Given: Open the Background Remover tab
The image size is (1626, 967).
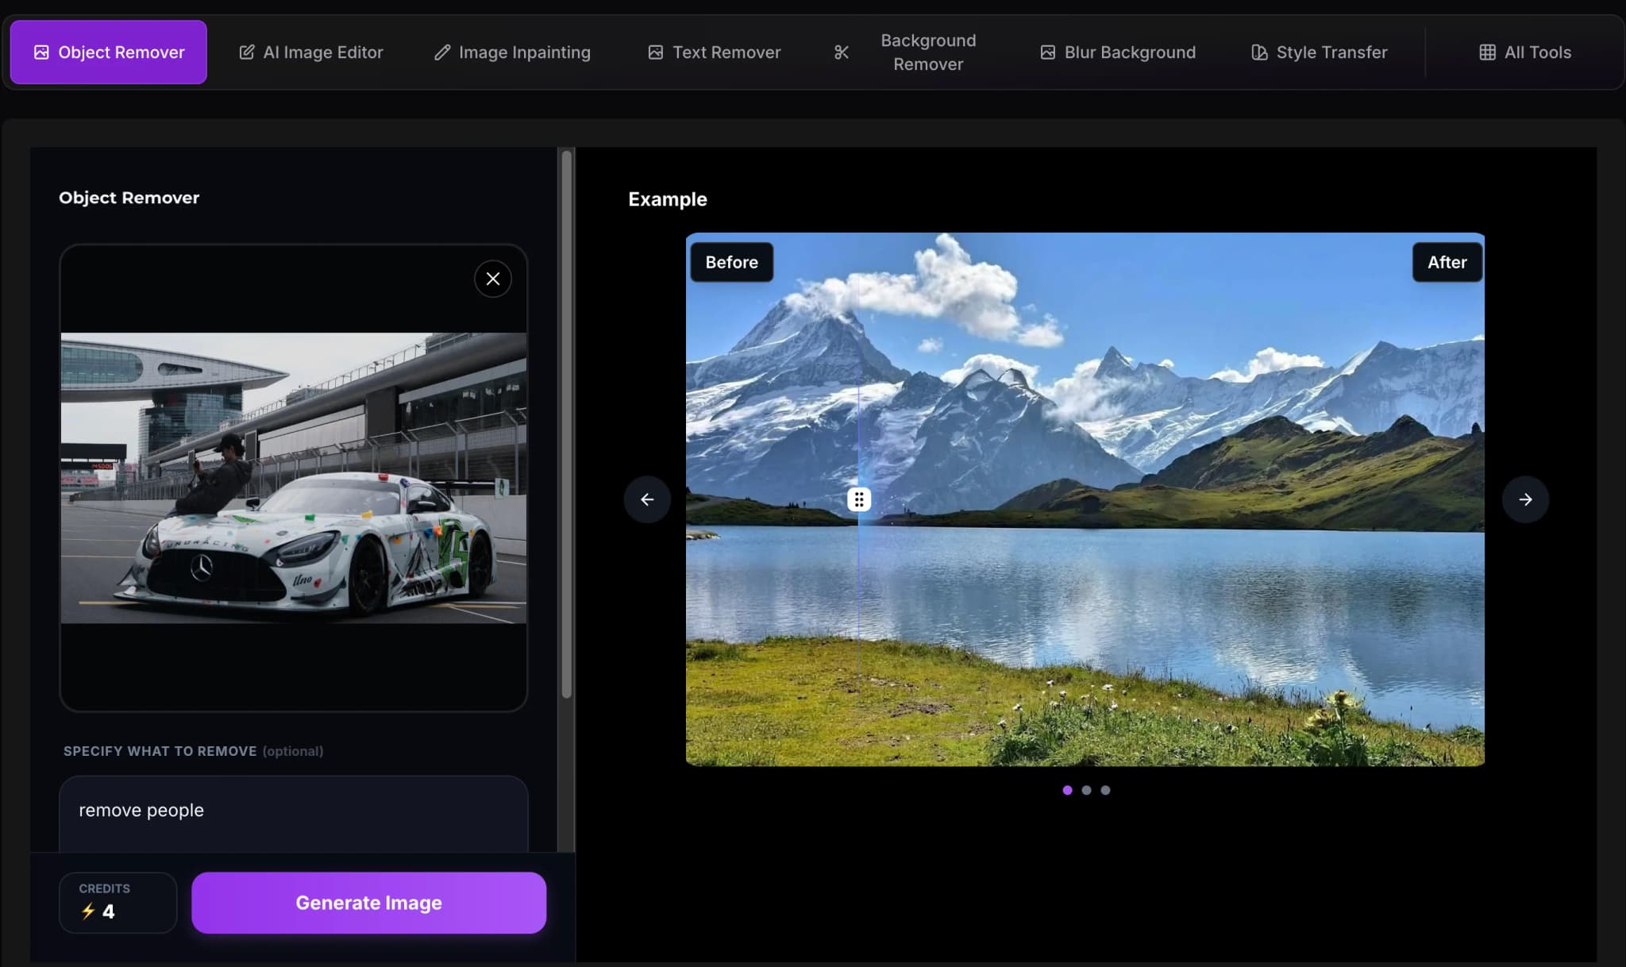Looking at the screenshot, I should pos(927,52).
